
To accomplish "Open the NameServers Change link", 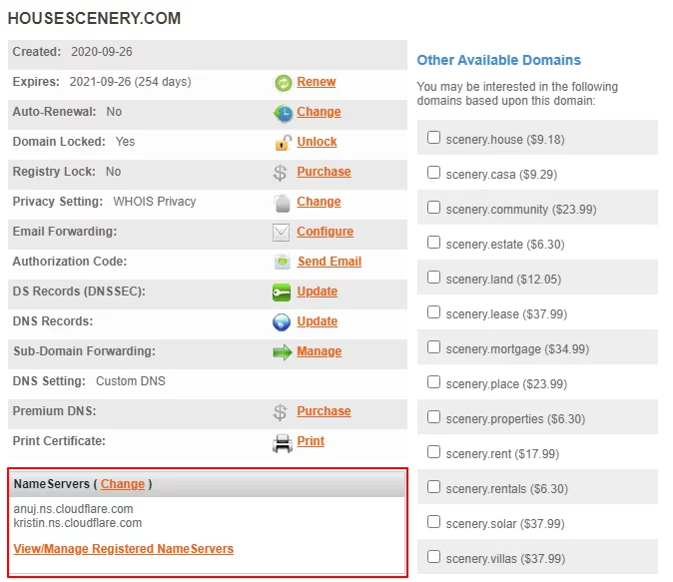I will [x=123, y=484].
